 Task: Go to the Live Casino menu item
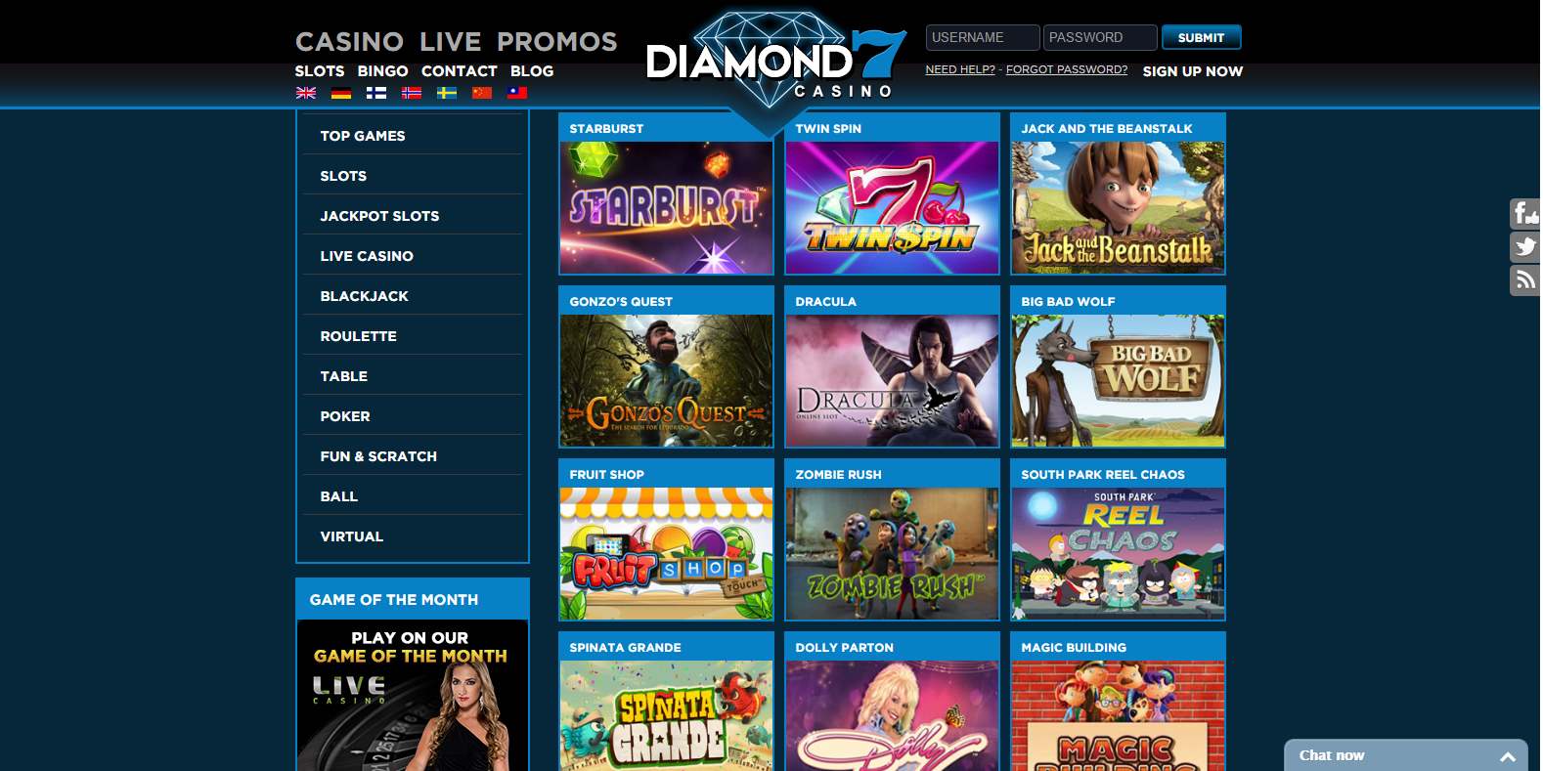pos(367,256)
